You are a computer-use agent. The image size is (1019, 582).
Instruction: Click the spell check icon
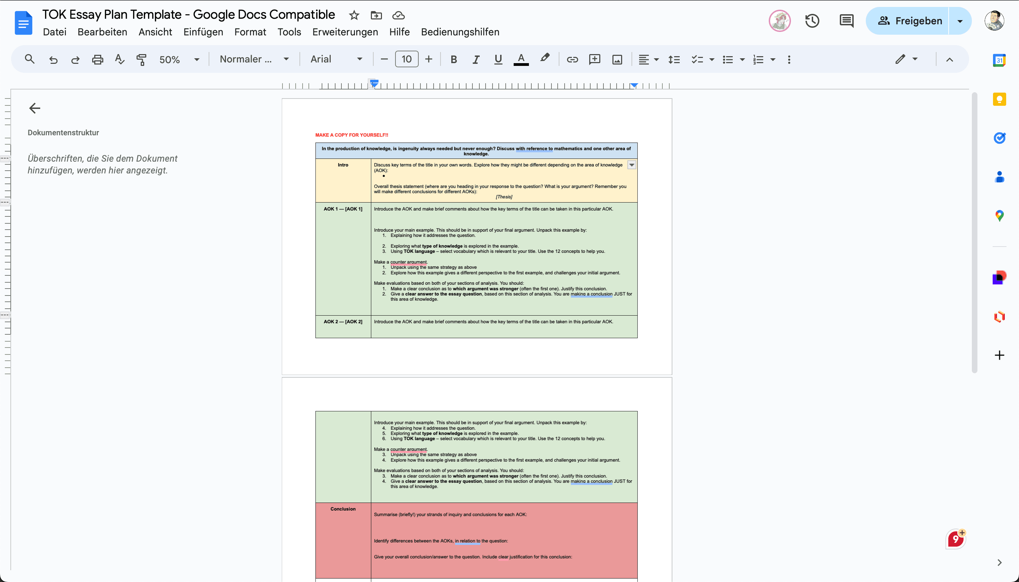click(x=120, y=60)
